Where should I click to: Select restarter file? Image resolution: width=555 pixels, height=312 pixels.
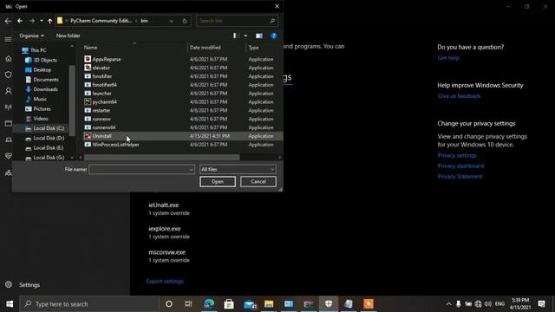(x=101, y=110)
